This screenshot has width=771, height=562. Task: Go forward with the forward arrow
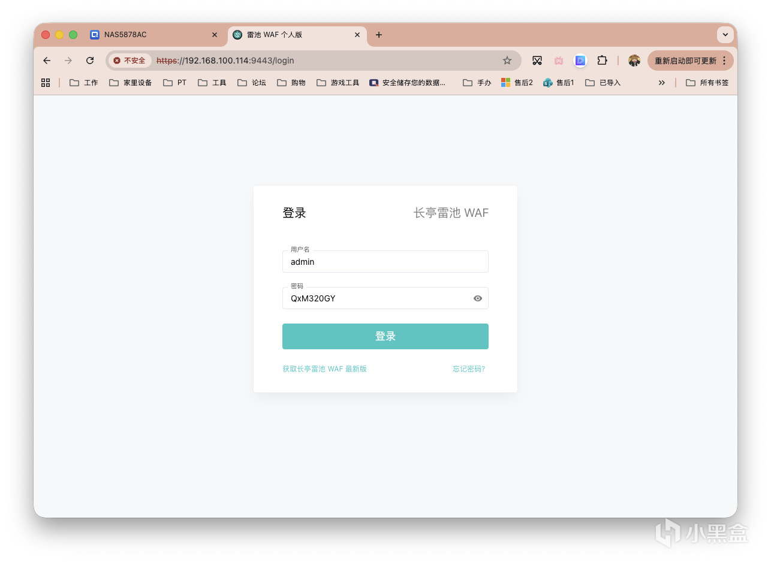[x=68, y=61]
